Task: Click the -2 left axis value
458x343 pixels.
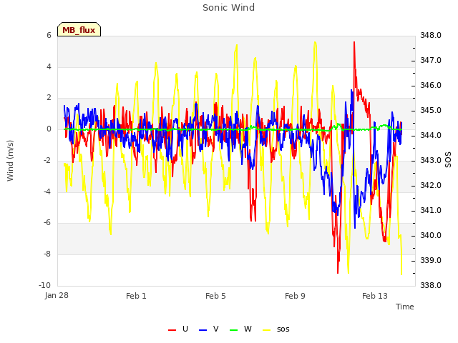Action: 47,160
